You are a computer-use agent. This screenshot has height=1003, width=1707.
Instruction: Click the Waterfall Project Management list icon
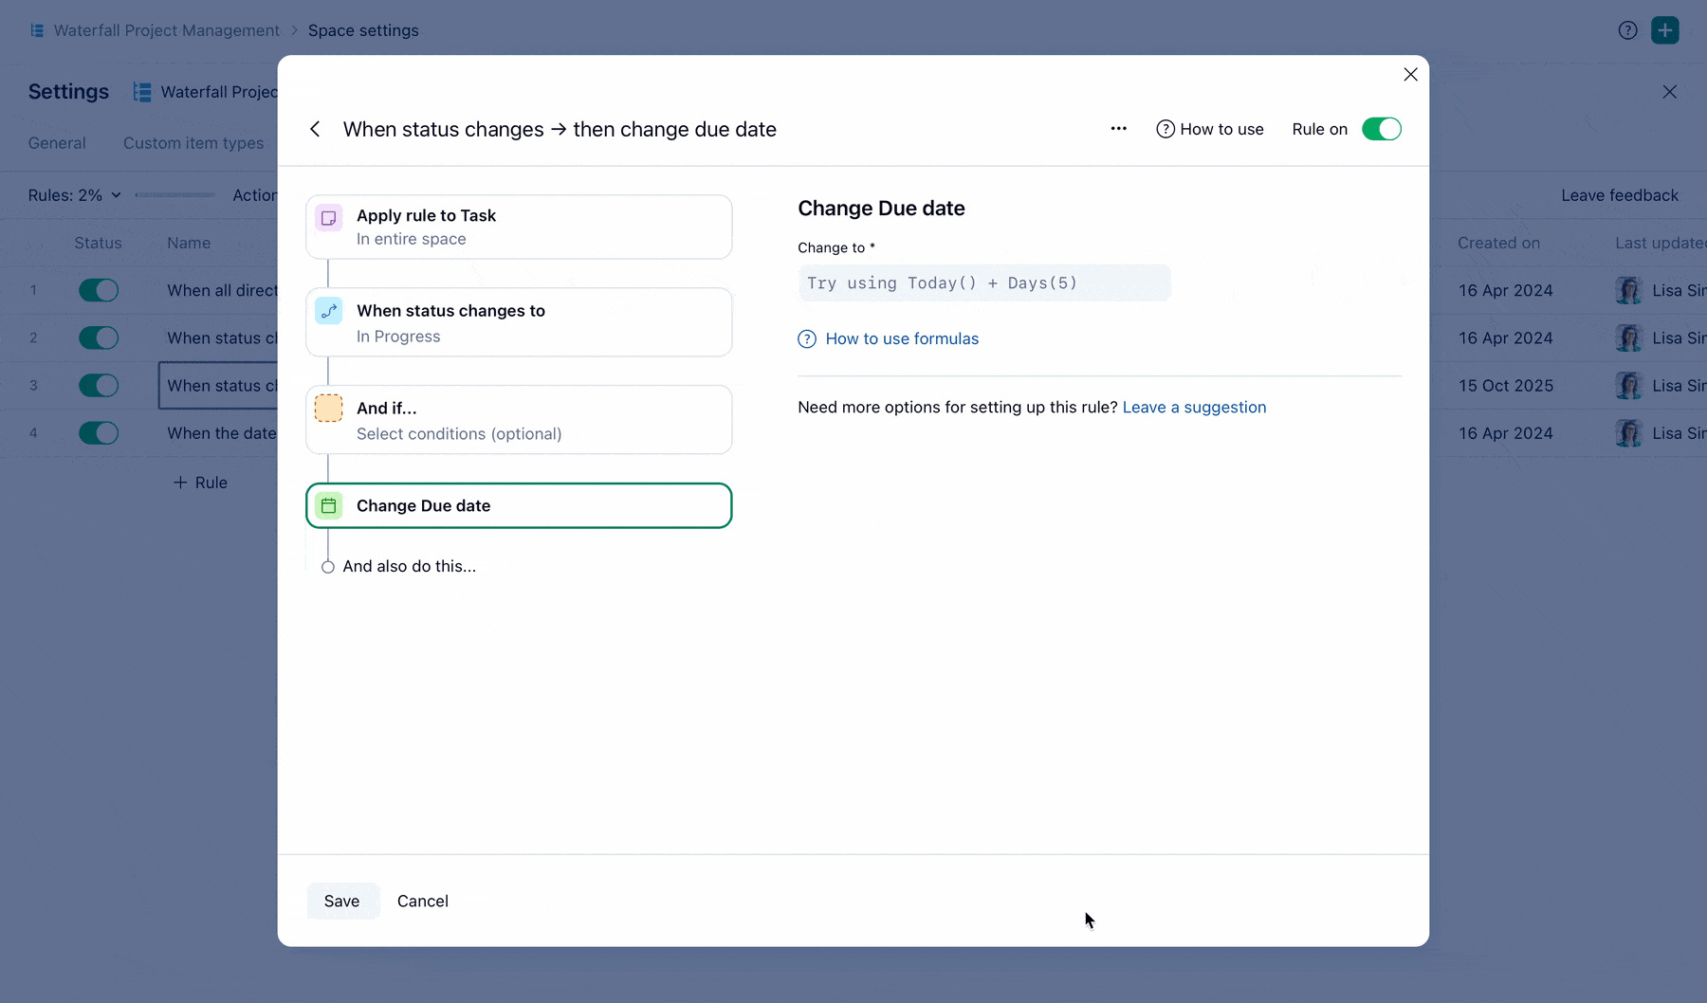pyautogui.click(x=36, y=29)
